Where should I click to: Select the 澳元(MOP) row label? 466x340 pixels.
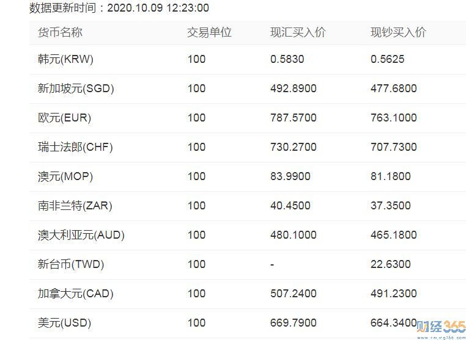[65, 176]
